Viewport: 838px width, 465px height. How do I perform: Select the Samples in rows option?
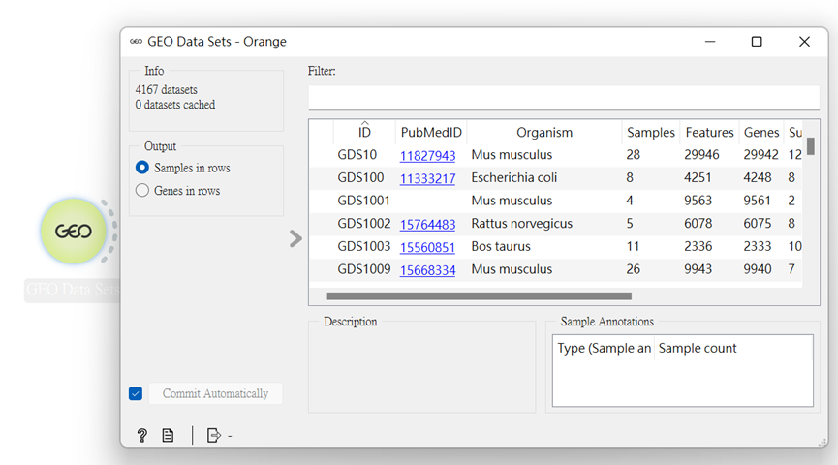click(x=142, y=168)
